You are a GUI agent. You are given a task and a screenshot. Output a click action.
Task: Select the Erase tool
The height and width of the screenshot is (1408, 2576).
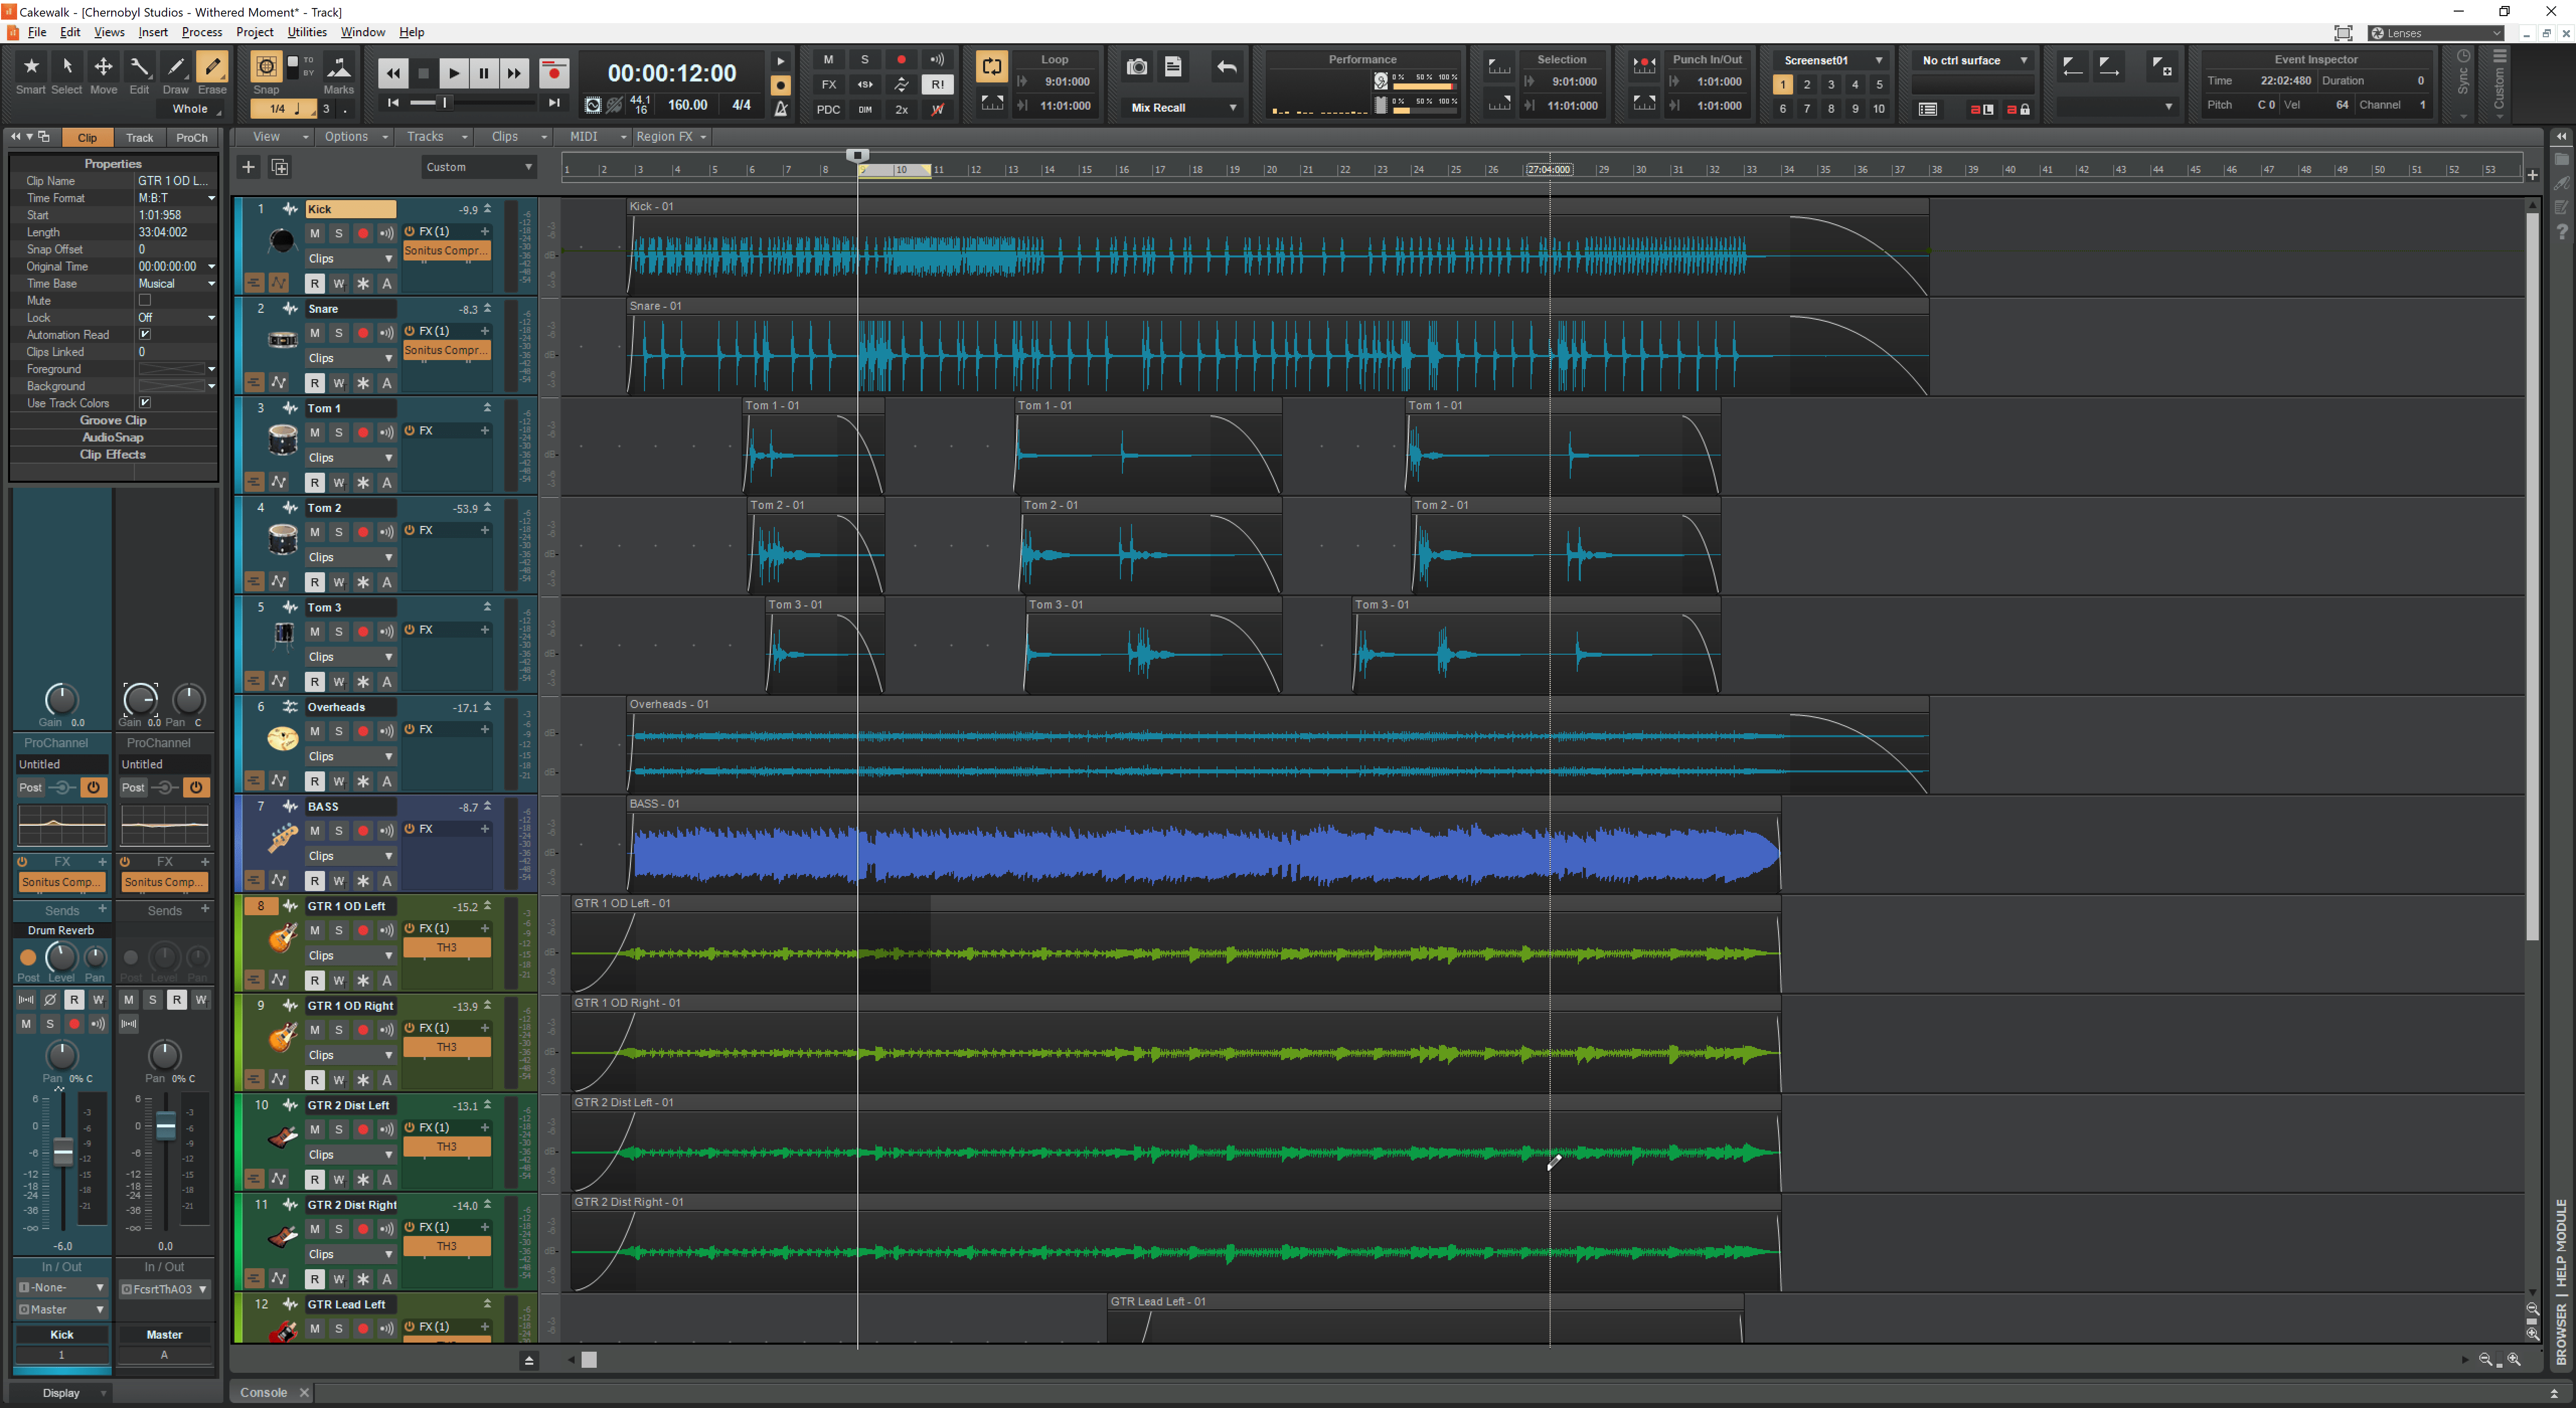pyautogui.click(x=212, y=66)
